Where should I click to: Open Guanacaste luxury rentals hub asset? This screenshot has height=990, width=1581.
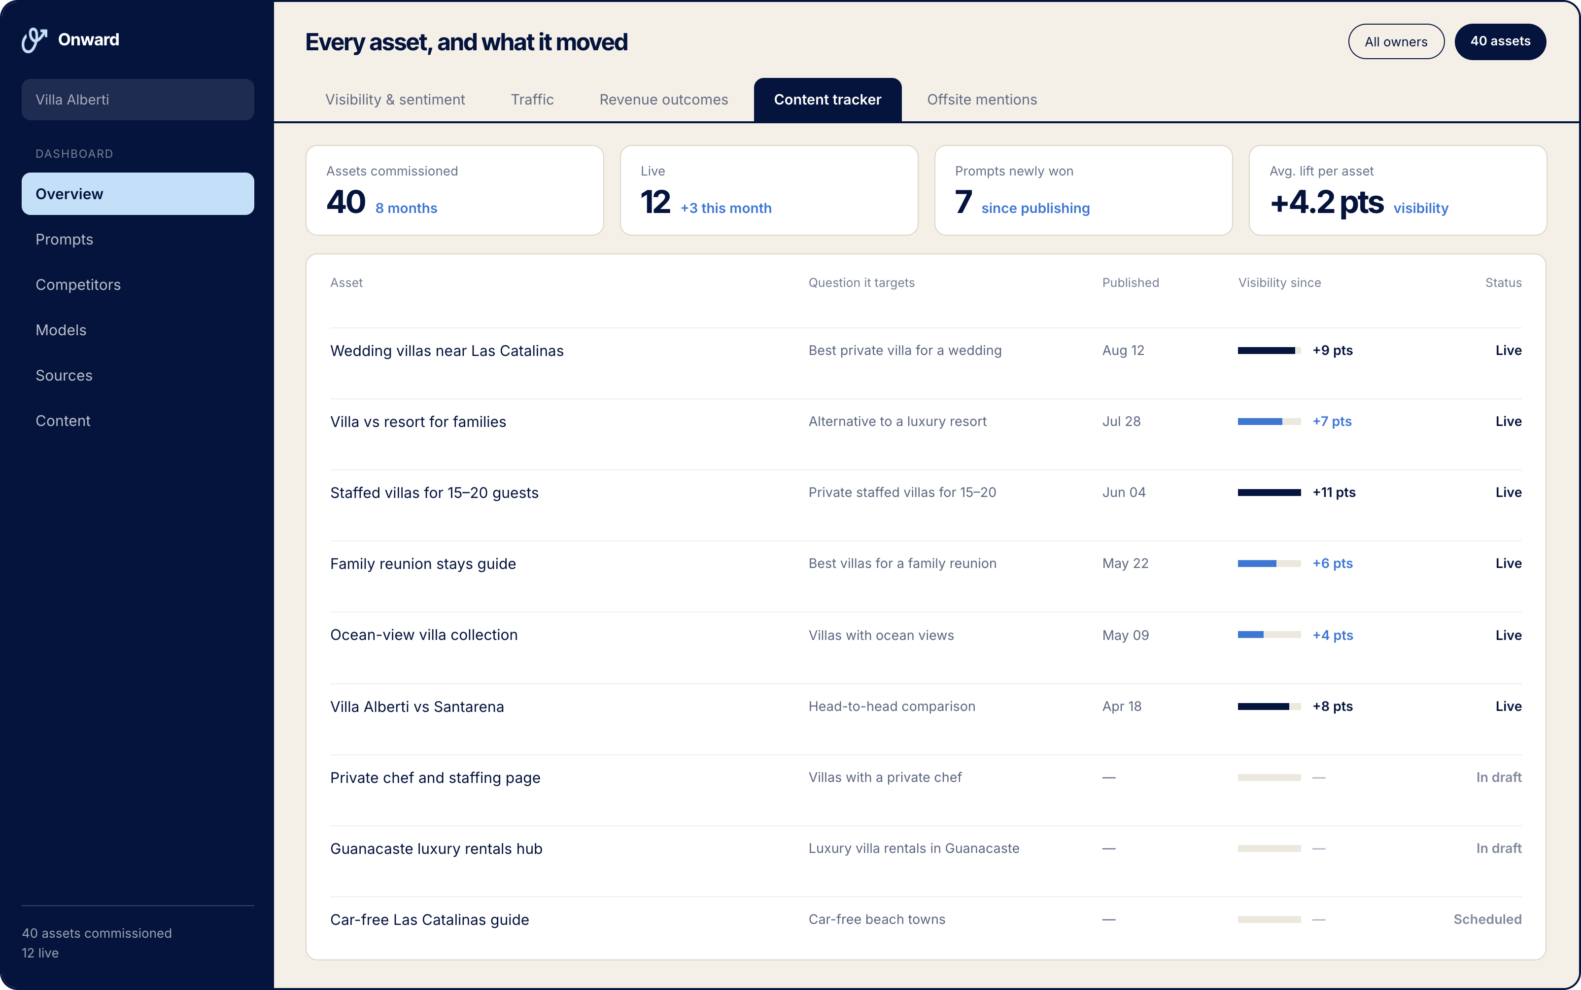436,849
